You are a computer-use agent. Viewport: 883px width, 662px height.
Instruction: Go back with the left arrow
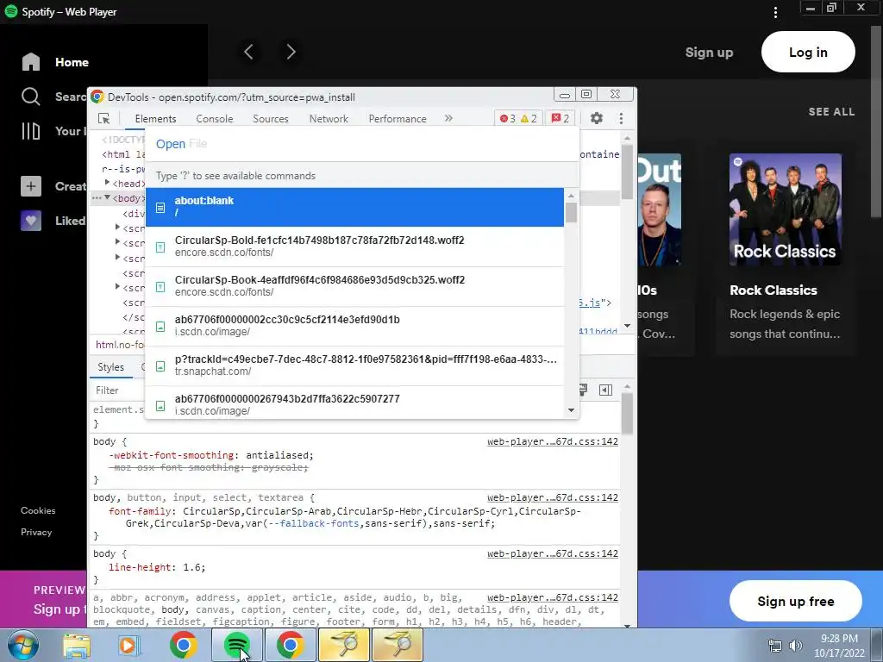[248, 52]
